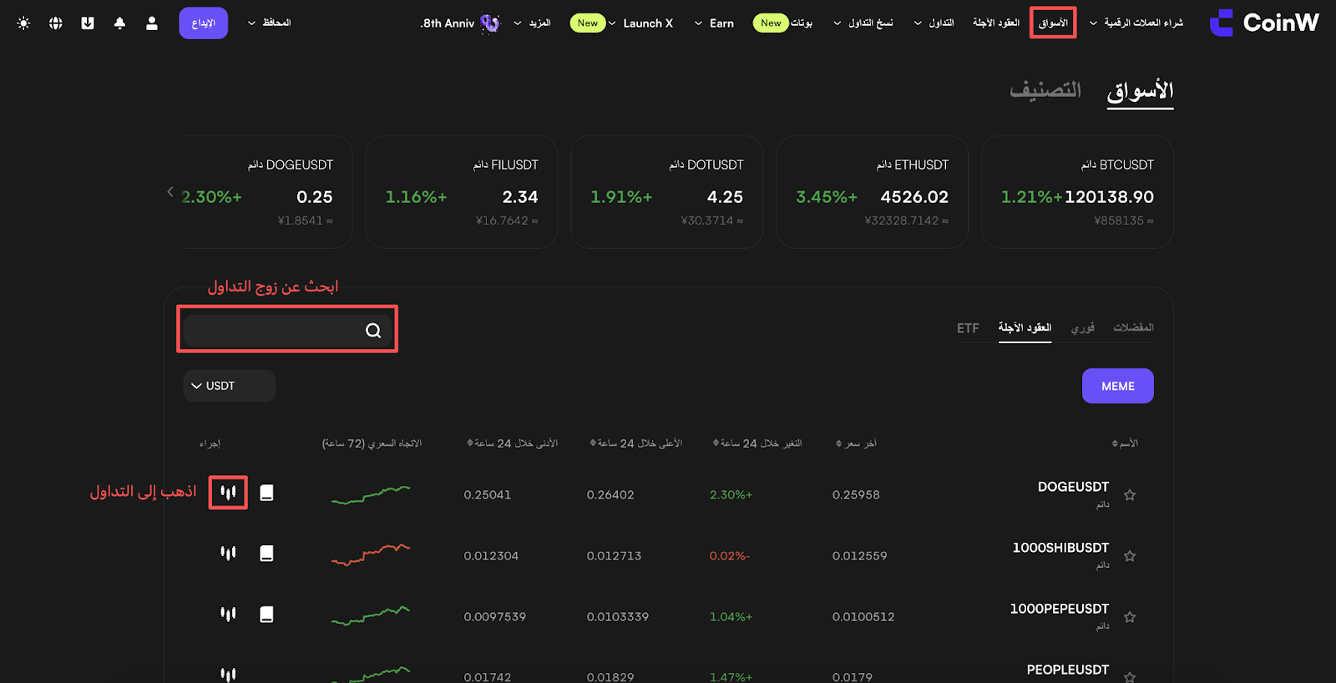Sort table by الاسم column
The height and width of the screenshot is (683, 1336).
point(1125,443)
